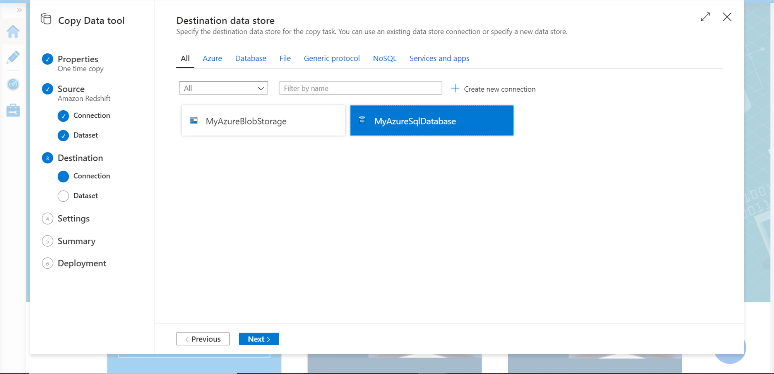
Task: Click the One time copy text
Action: (80, 69)
